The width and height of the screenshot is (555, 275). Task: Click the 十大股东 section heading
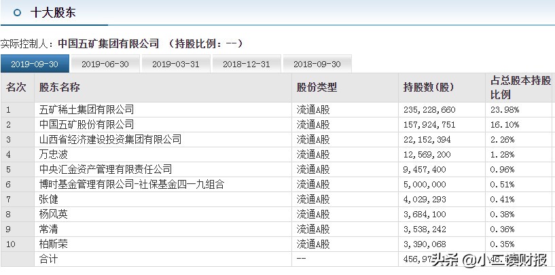pos(53,13)
